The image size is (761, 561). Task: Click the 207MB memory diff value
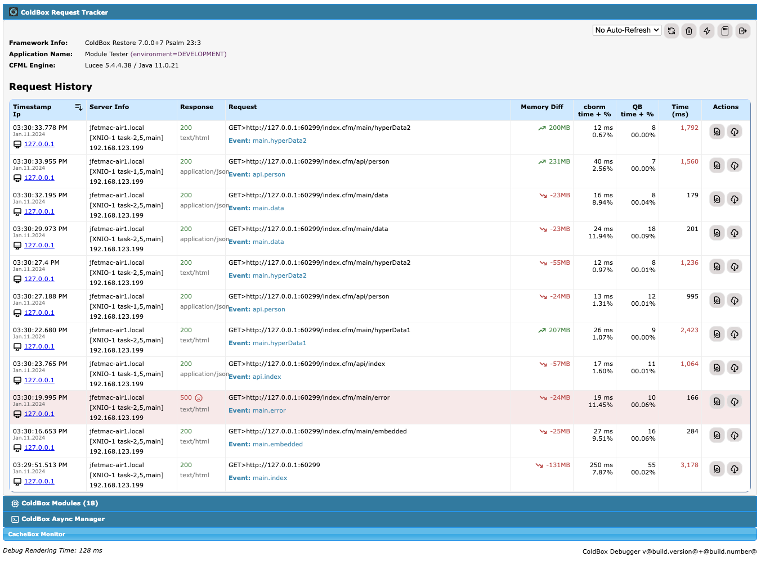pos(559,331)
